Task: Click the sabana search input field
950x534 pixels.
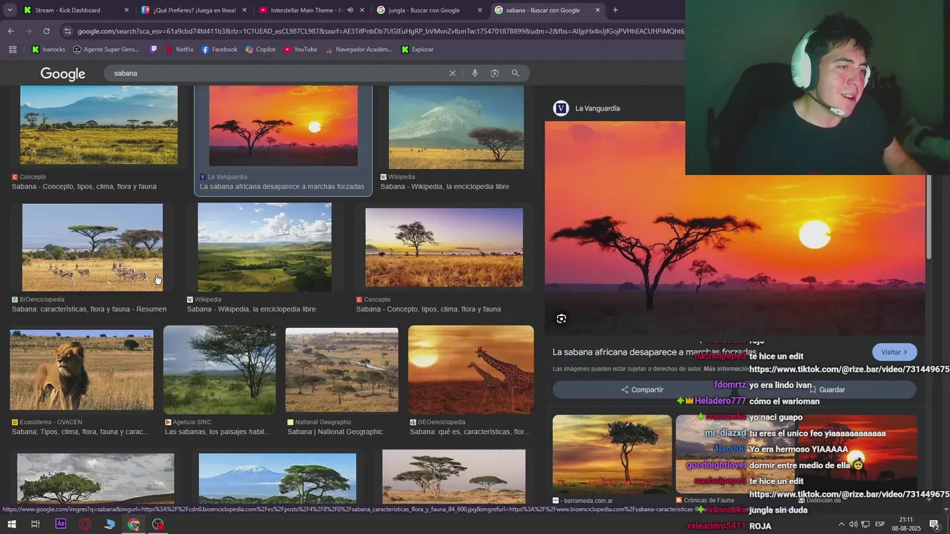Action: [x=278, y=73]
